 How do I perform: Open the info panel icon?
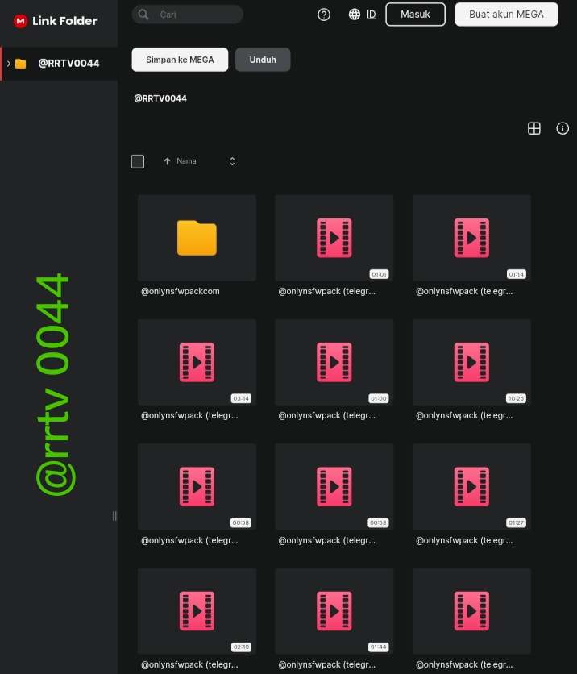pyautogui.click(x=562, y=128)
